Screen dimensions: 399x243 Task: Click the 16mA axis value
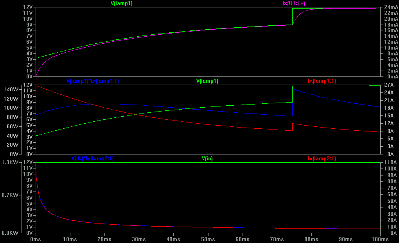tap(391, 30)
